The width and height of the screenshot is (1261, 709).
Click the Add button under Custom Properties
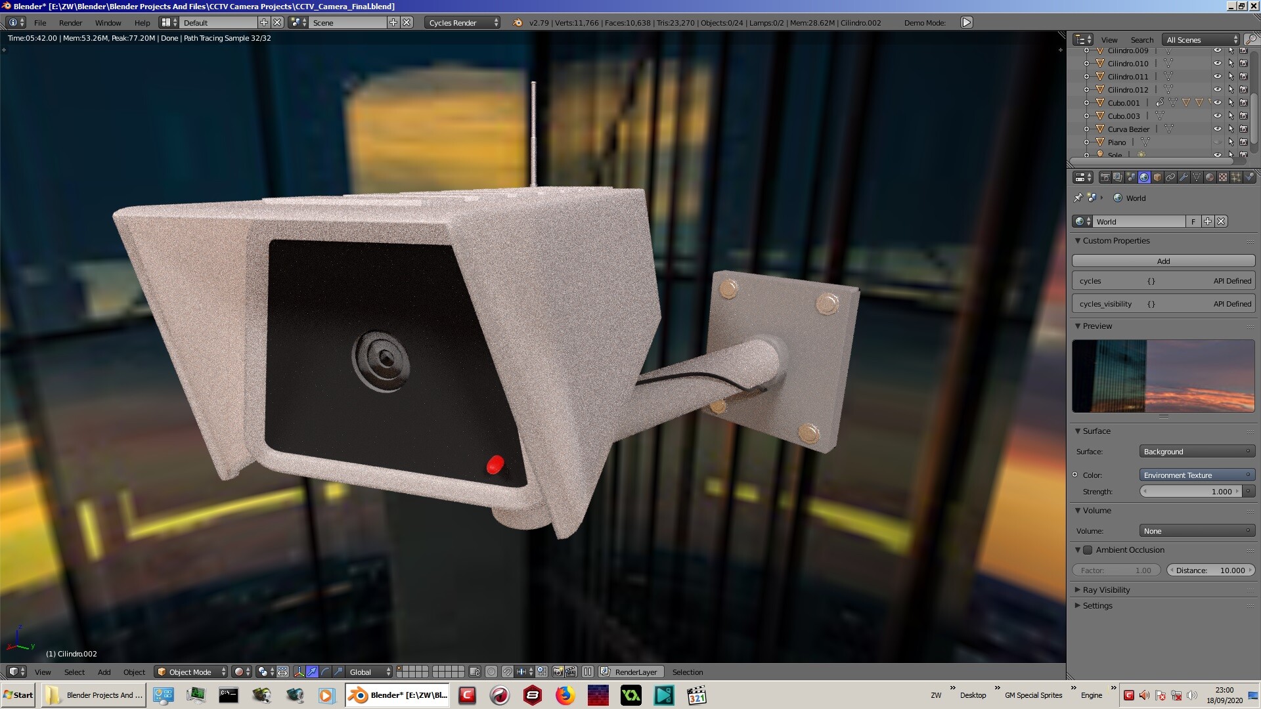[1162, 261]
